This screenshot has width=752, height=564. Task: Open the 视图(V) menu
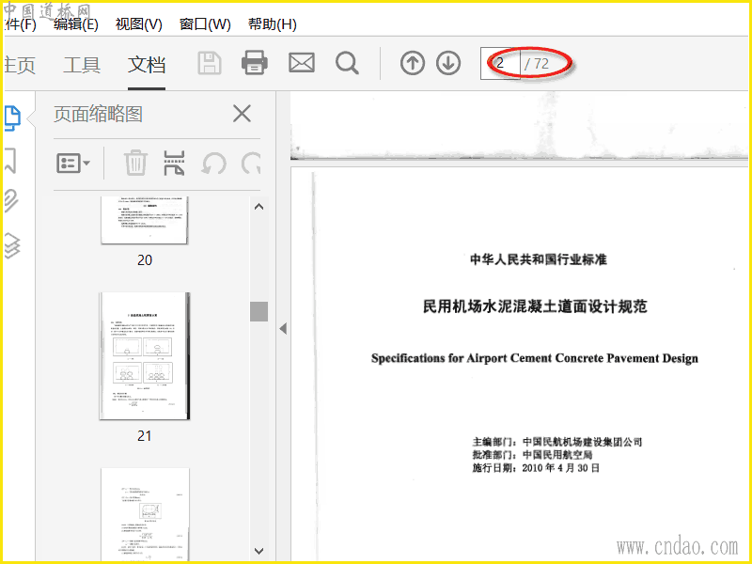click(138, 23)
